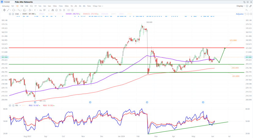Expand circle shape tool options arrow

tap(16, 10)
